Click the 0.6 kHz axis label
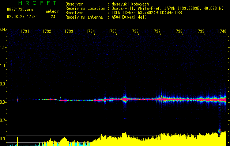Image resolution: width=230 pixels, height=146 pixels. coord(3,139)
